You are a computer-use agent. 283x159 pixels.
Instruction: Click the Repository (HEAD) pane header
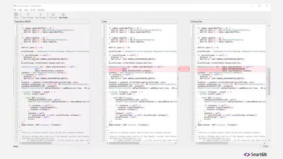52,22
